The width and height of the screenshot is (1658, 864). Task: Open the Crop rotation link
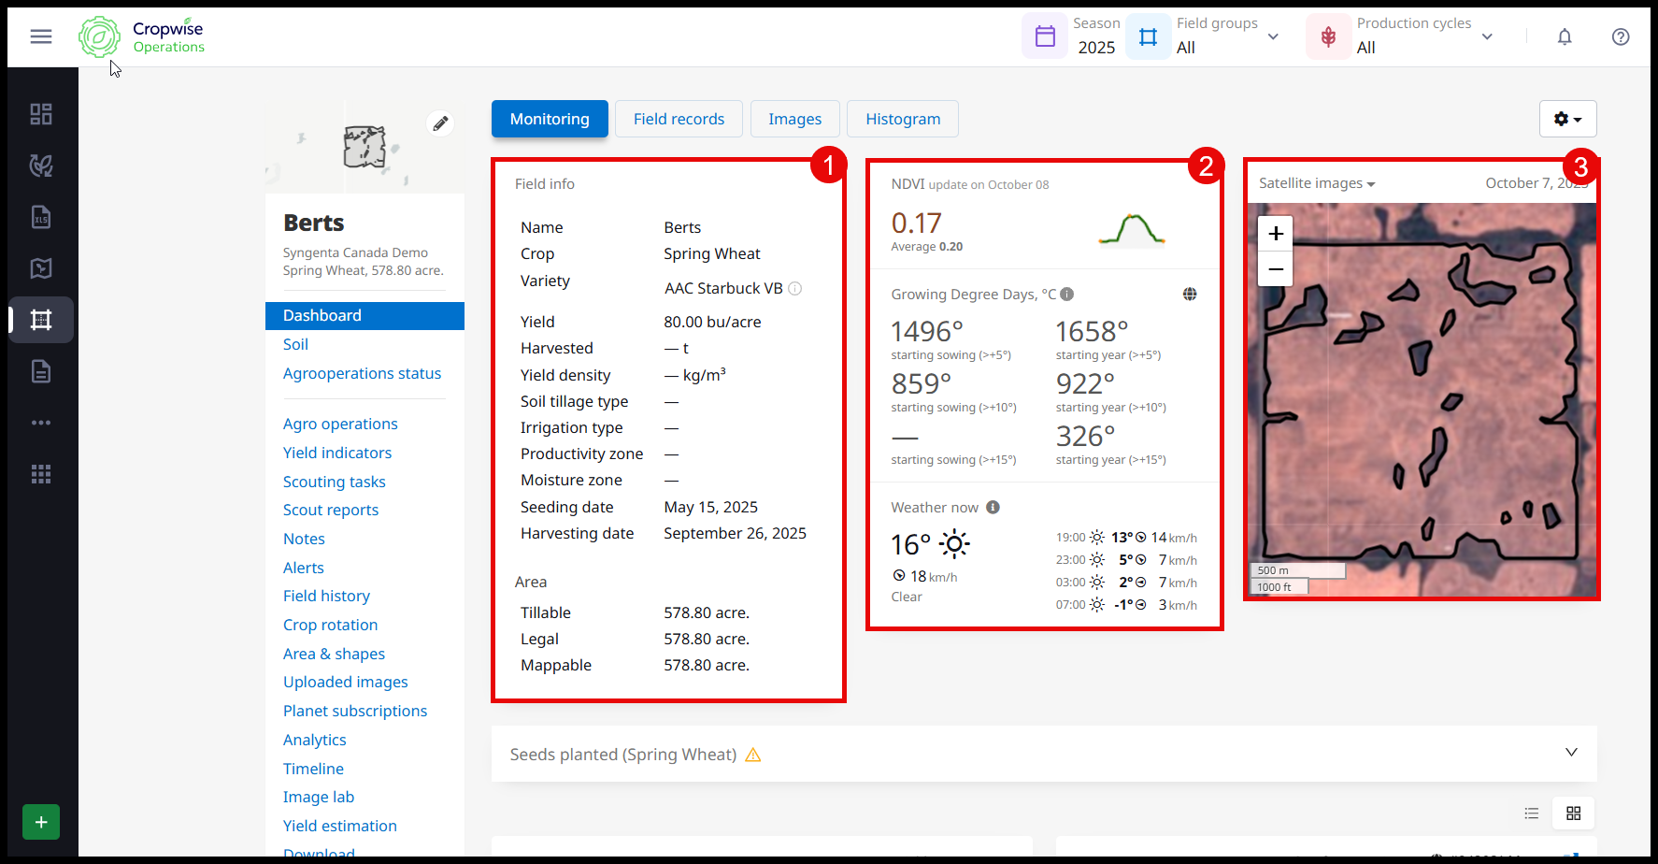click(330, 625)
